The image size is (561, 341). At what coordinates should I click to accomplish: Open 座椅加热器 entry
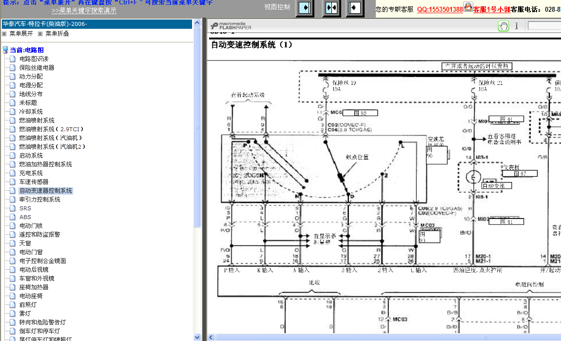tap(34, 287)
